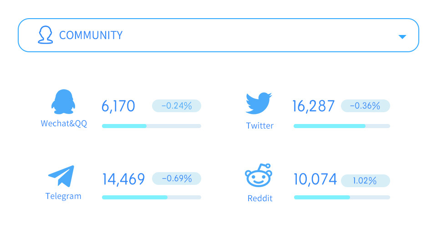Click the Telegram text label
This screenshot has height=238, width=437.
click(x=63, y=196)
